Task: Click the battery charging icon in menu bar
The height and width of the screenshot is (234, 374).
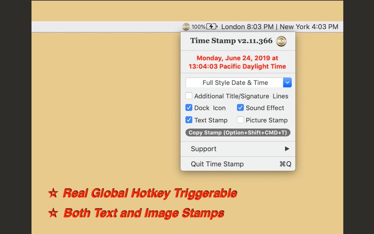Action: pos(212,26)
